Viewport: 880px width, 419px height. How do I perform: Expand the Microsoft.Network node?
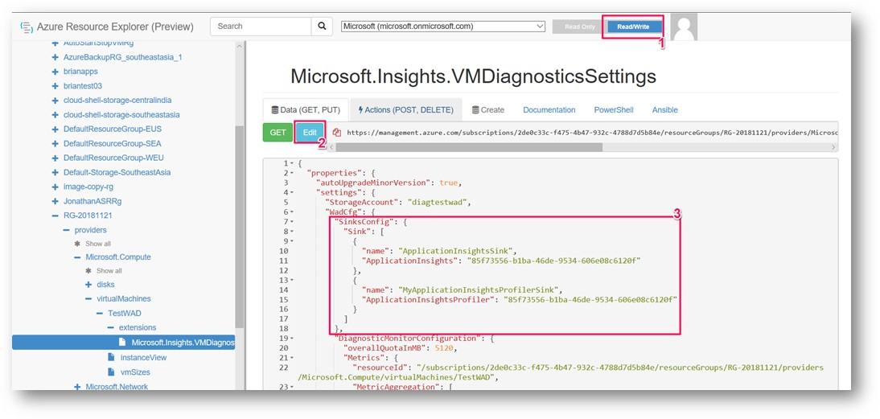click(x=77, y=387)
